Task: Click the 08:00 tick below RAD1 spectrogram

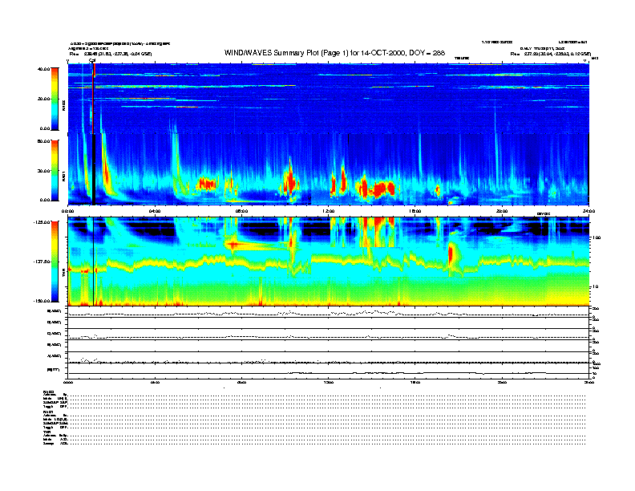Action: (241, 211)
